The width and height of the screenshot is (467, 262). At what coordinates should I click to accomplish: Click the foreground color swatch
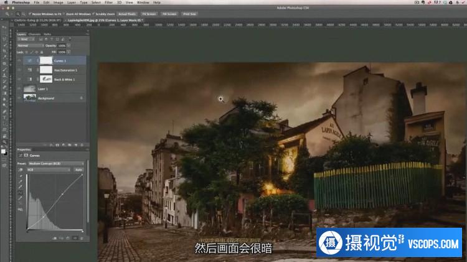click(x=3, y=151)
